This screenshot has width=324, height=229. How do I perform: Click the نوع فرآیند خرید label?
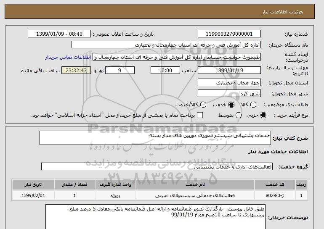click(x=291, y=115)
